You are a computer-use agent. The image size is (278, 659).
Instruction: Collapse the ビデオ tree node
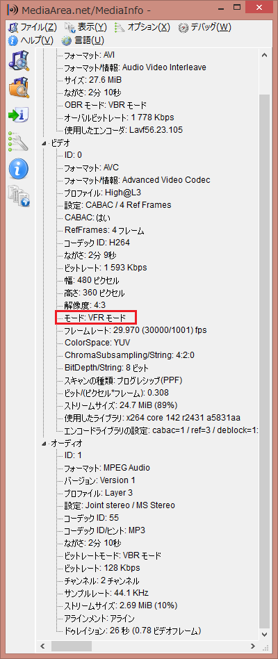[44, 143]
